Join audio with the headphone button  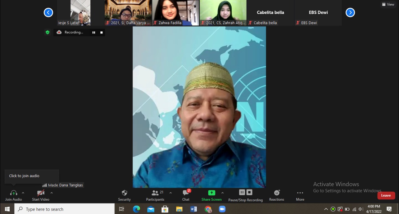pos(13,195)
